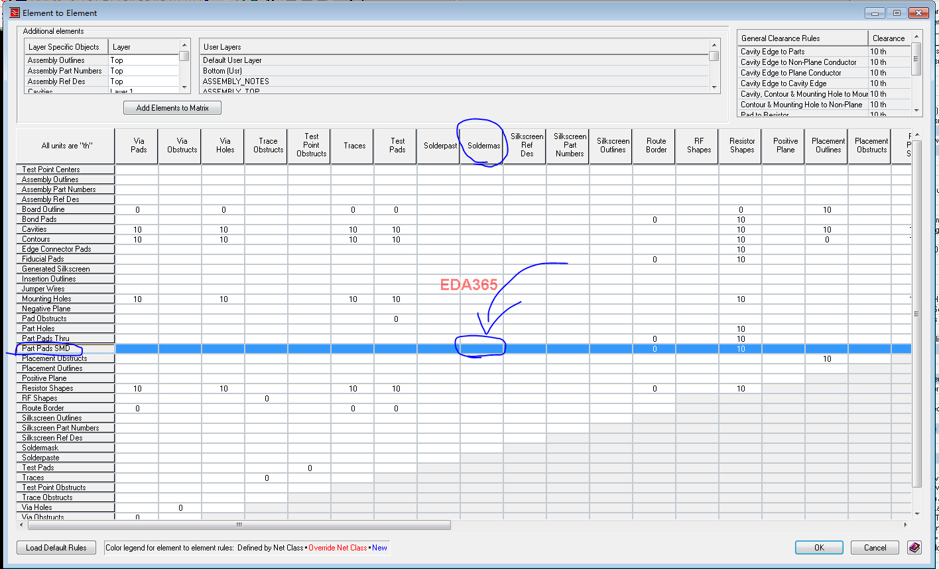The image size is (939, 569).
Task: Select the Cavity Edge to Plane Conductor rule
Action: point(803,73)
